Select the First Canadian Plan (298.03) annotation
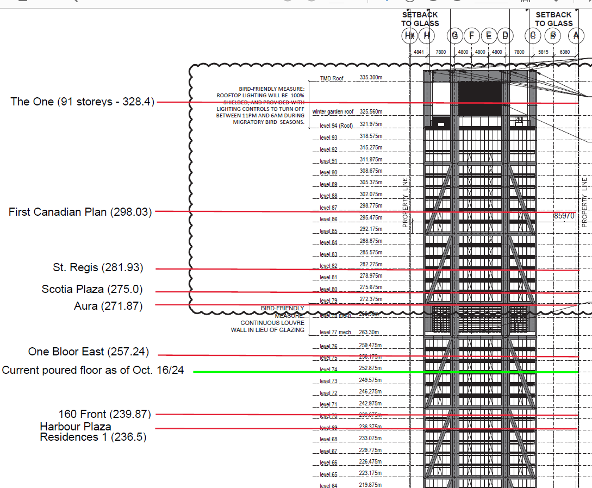This screenshot has width=592, height=488. [x=80, y=212]
